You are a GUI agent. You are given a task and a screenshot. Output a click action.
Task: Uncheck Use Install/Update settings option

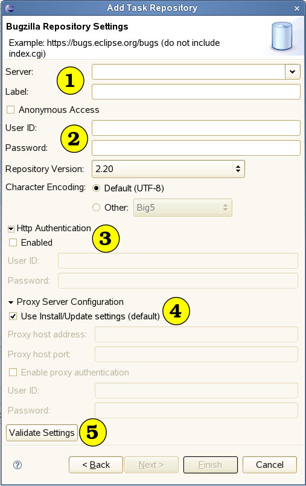[13, 316]
